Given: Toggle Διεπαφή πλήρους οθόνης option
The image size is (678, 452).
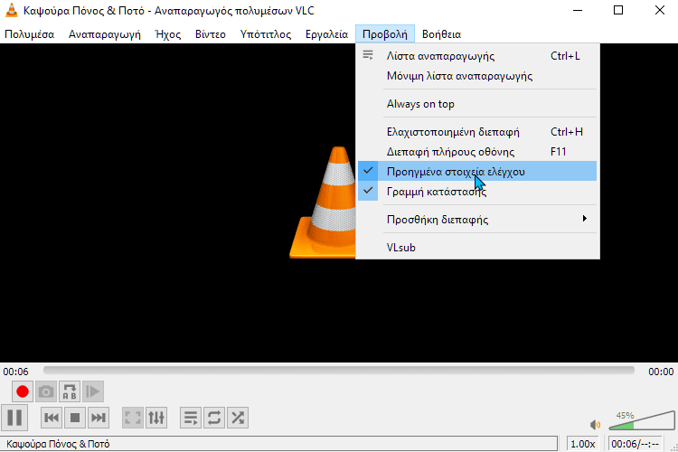Looking at the screenshot, I should click(x=477, y=151).
